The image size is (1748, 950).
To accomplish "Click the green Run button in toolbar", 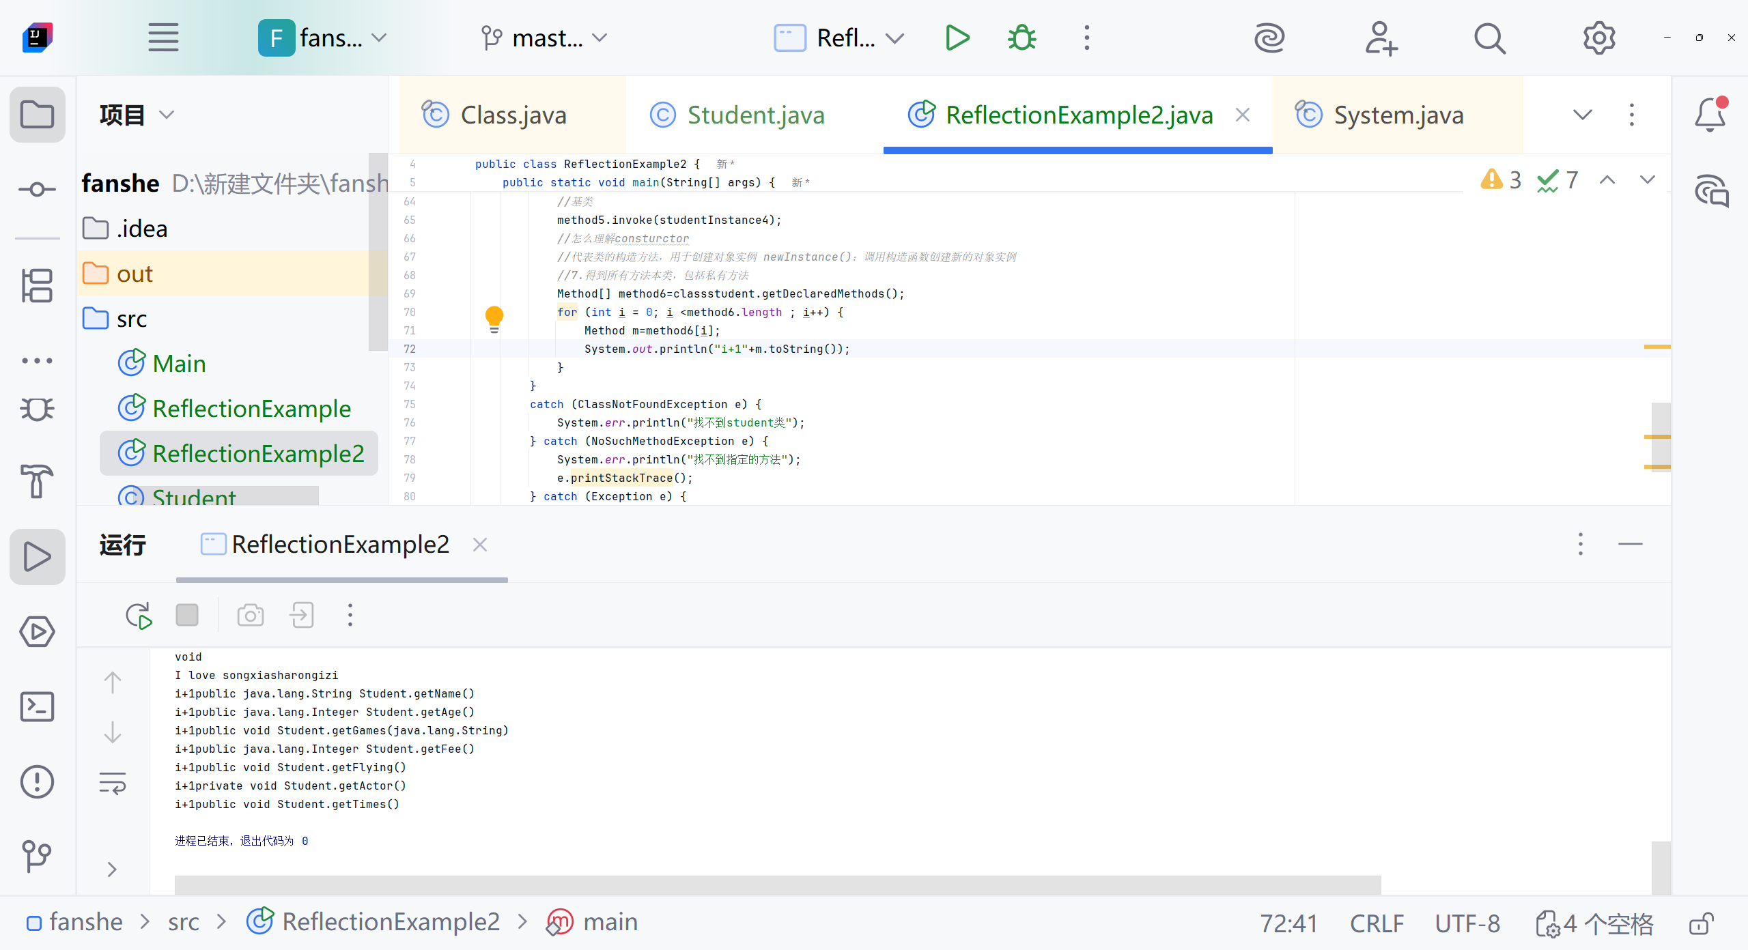I will [957, 38].
